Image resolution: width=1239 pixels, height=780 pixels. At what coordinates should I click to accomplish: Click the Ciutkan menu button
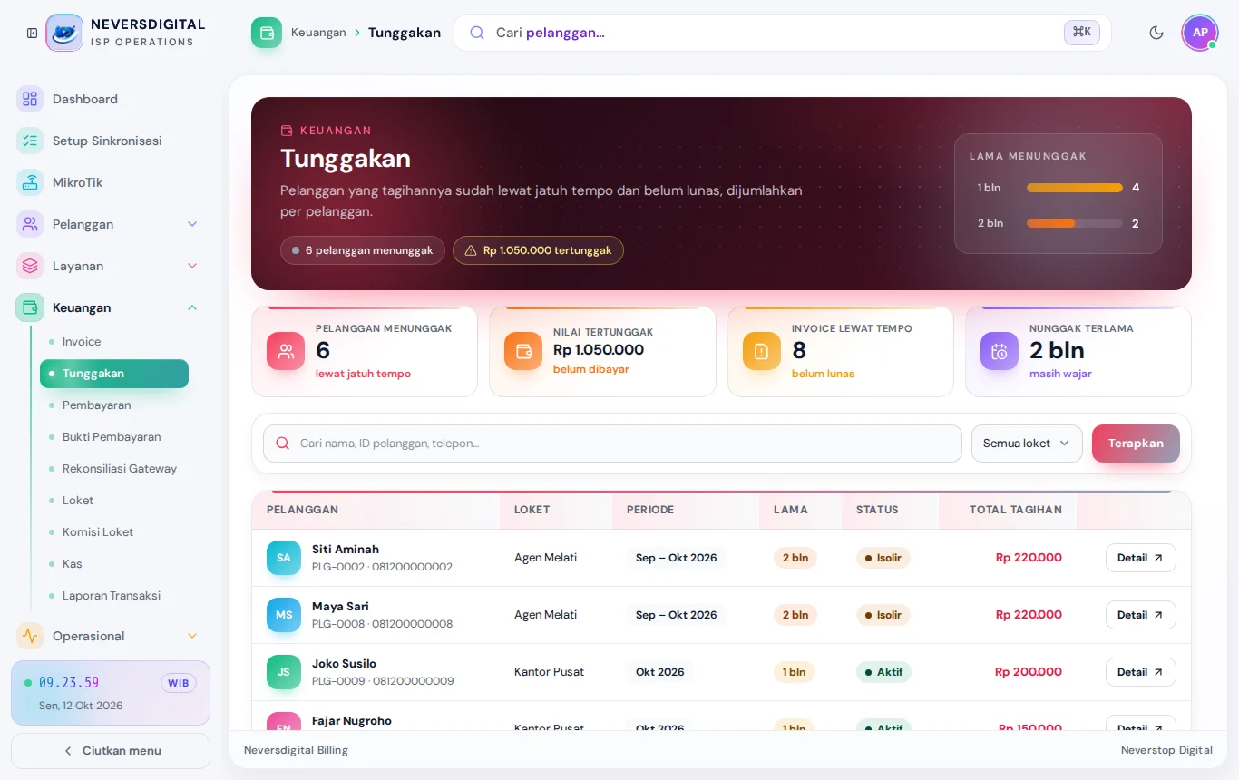[111, 751]
